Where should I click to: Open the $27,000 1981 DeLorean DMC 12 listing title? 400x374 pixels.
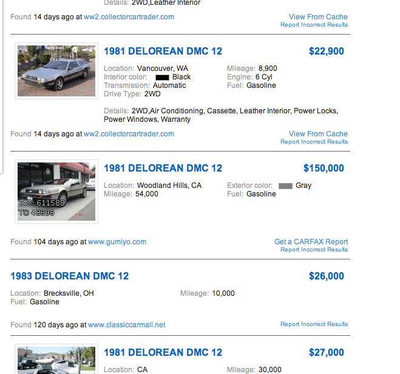tap(163, 353)
